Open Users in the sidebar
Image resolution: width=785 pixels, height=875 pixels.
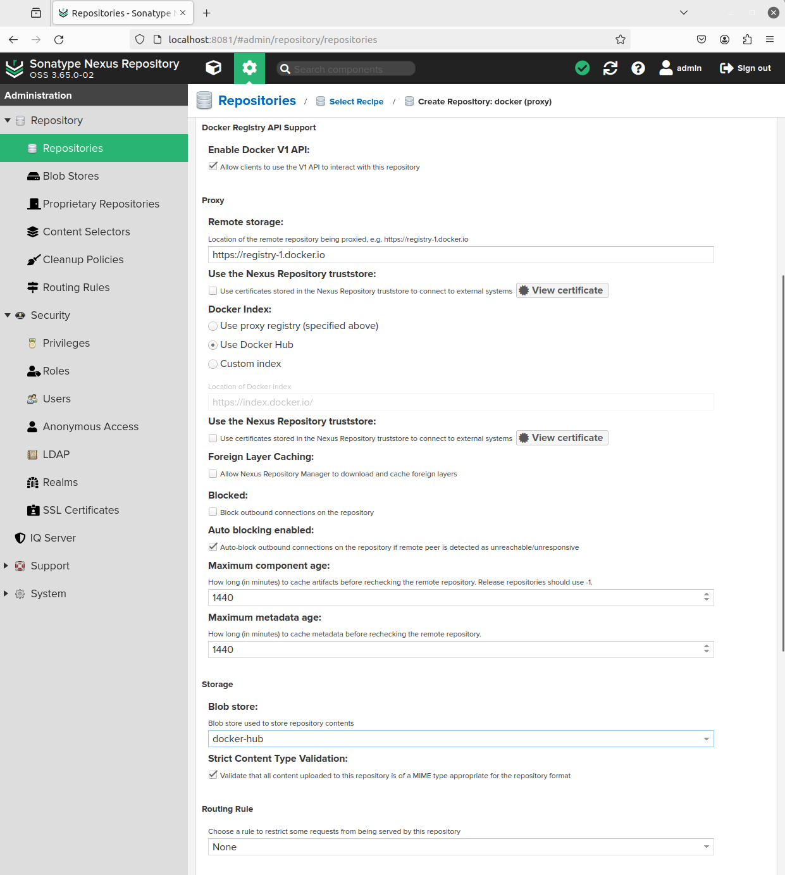tap(94, 399)
